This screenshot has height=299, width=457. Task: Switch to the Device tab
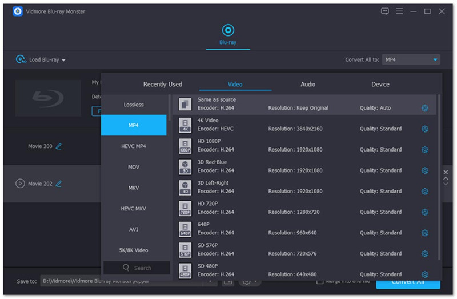coord(380,85)
